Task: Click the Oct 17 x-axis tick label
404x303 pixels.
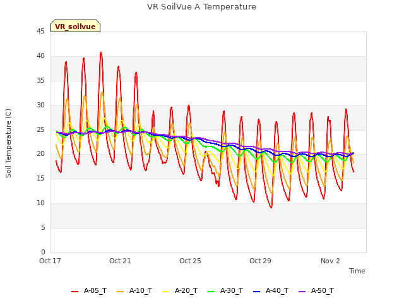Action: pyautogui.click(x=50, y=261)
